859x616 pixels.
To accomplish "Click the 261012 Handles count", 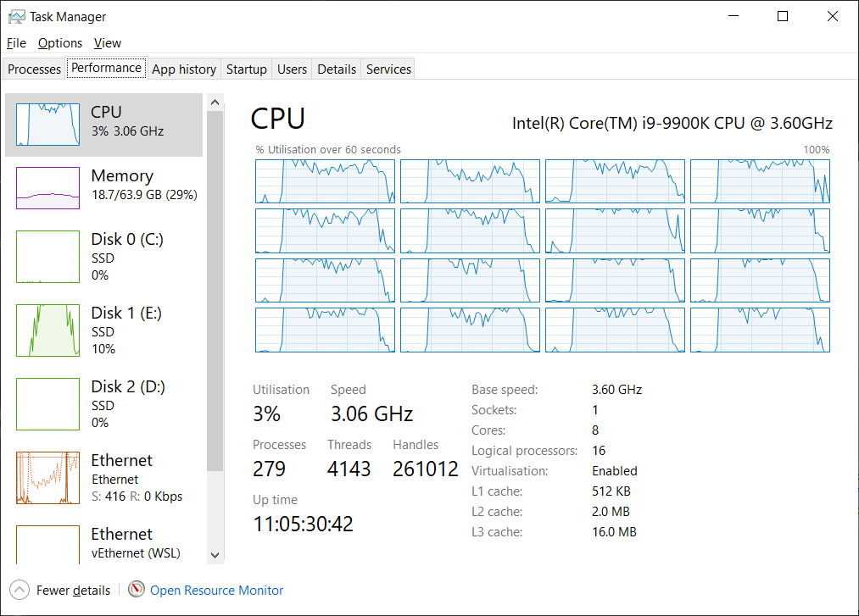I will (425, 469).
